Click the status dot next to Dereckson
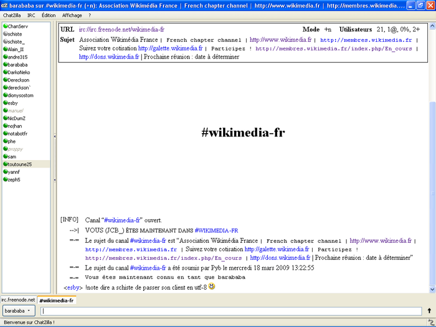Viewport: 436px width, 327px height. [x=5, y=80]
